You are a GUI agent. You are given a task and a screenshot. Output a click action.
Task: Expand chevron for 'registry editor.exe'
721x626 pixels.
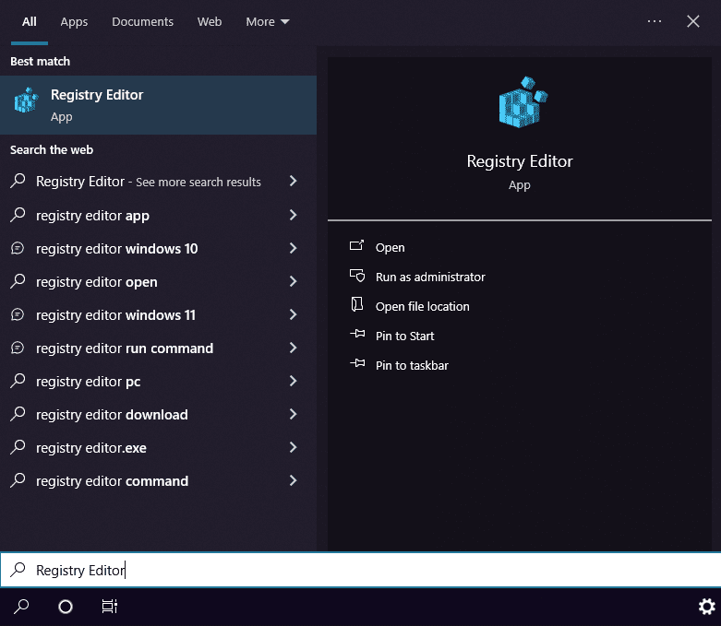294,447
